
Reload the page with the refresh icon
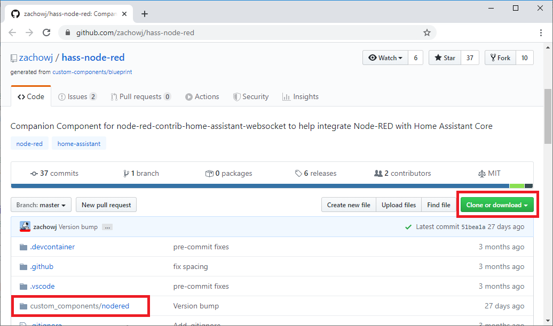tap(46, 32)
